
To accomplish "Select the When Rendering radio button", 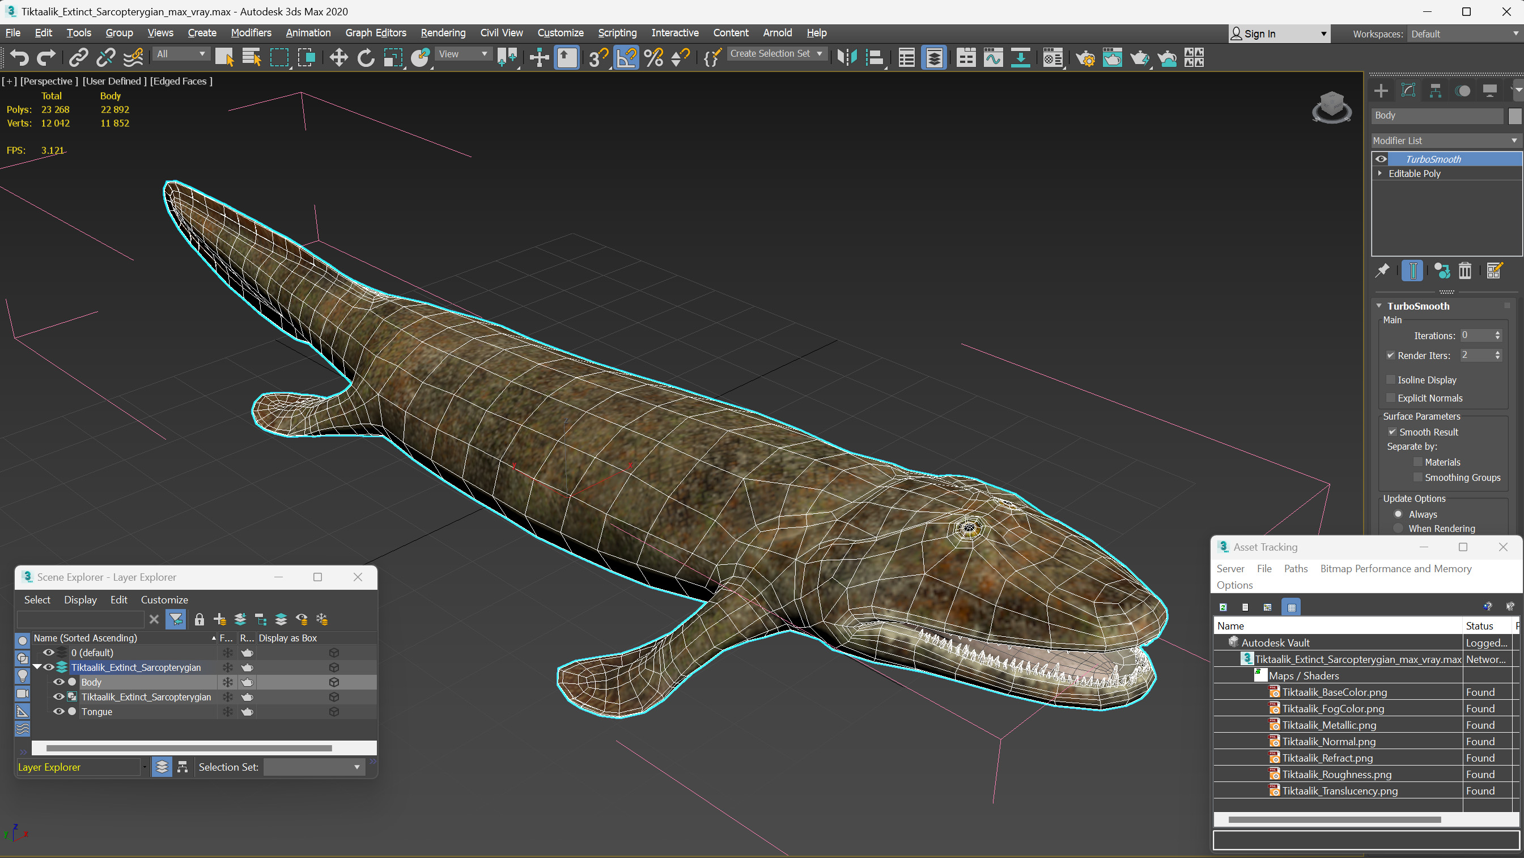I will tap(1398, 528).
